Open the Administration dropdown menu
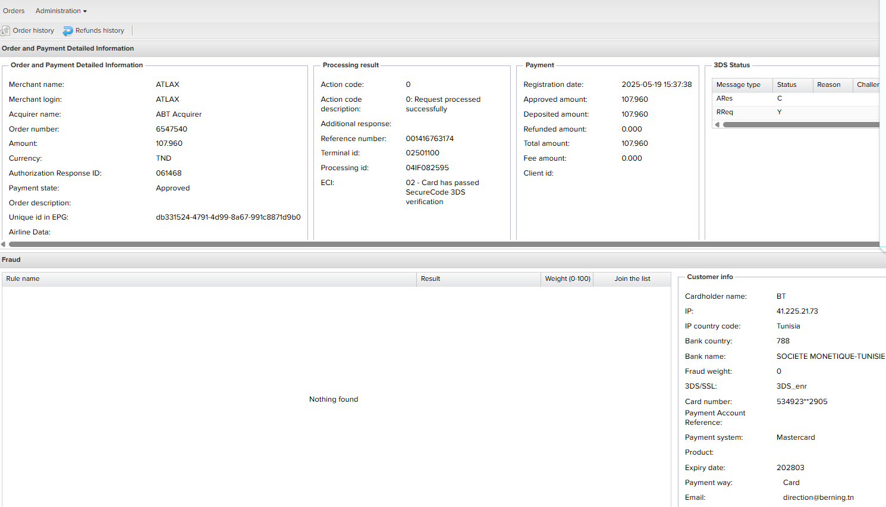Viewport: 886px width, 507px height. coord(61,11)
